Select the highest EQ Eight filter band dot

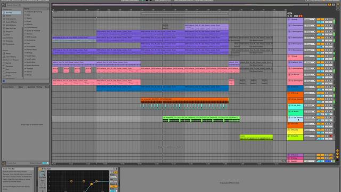(x=96, y=181)
